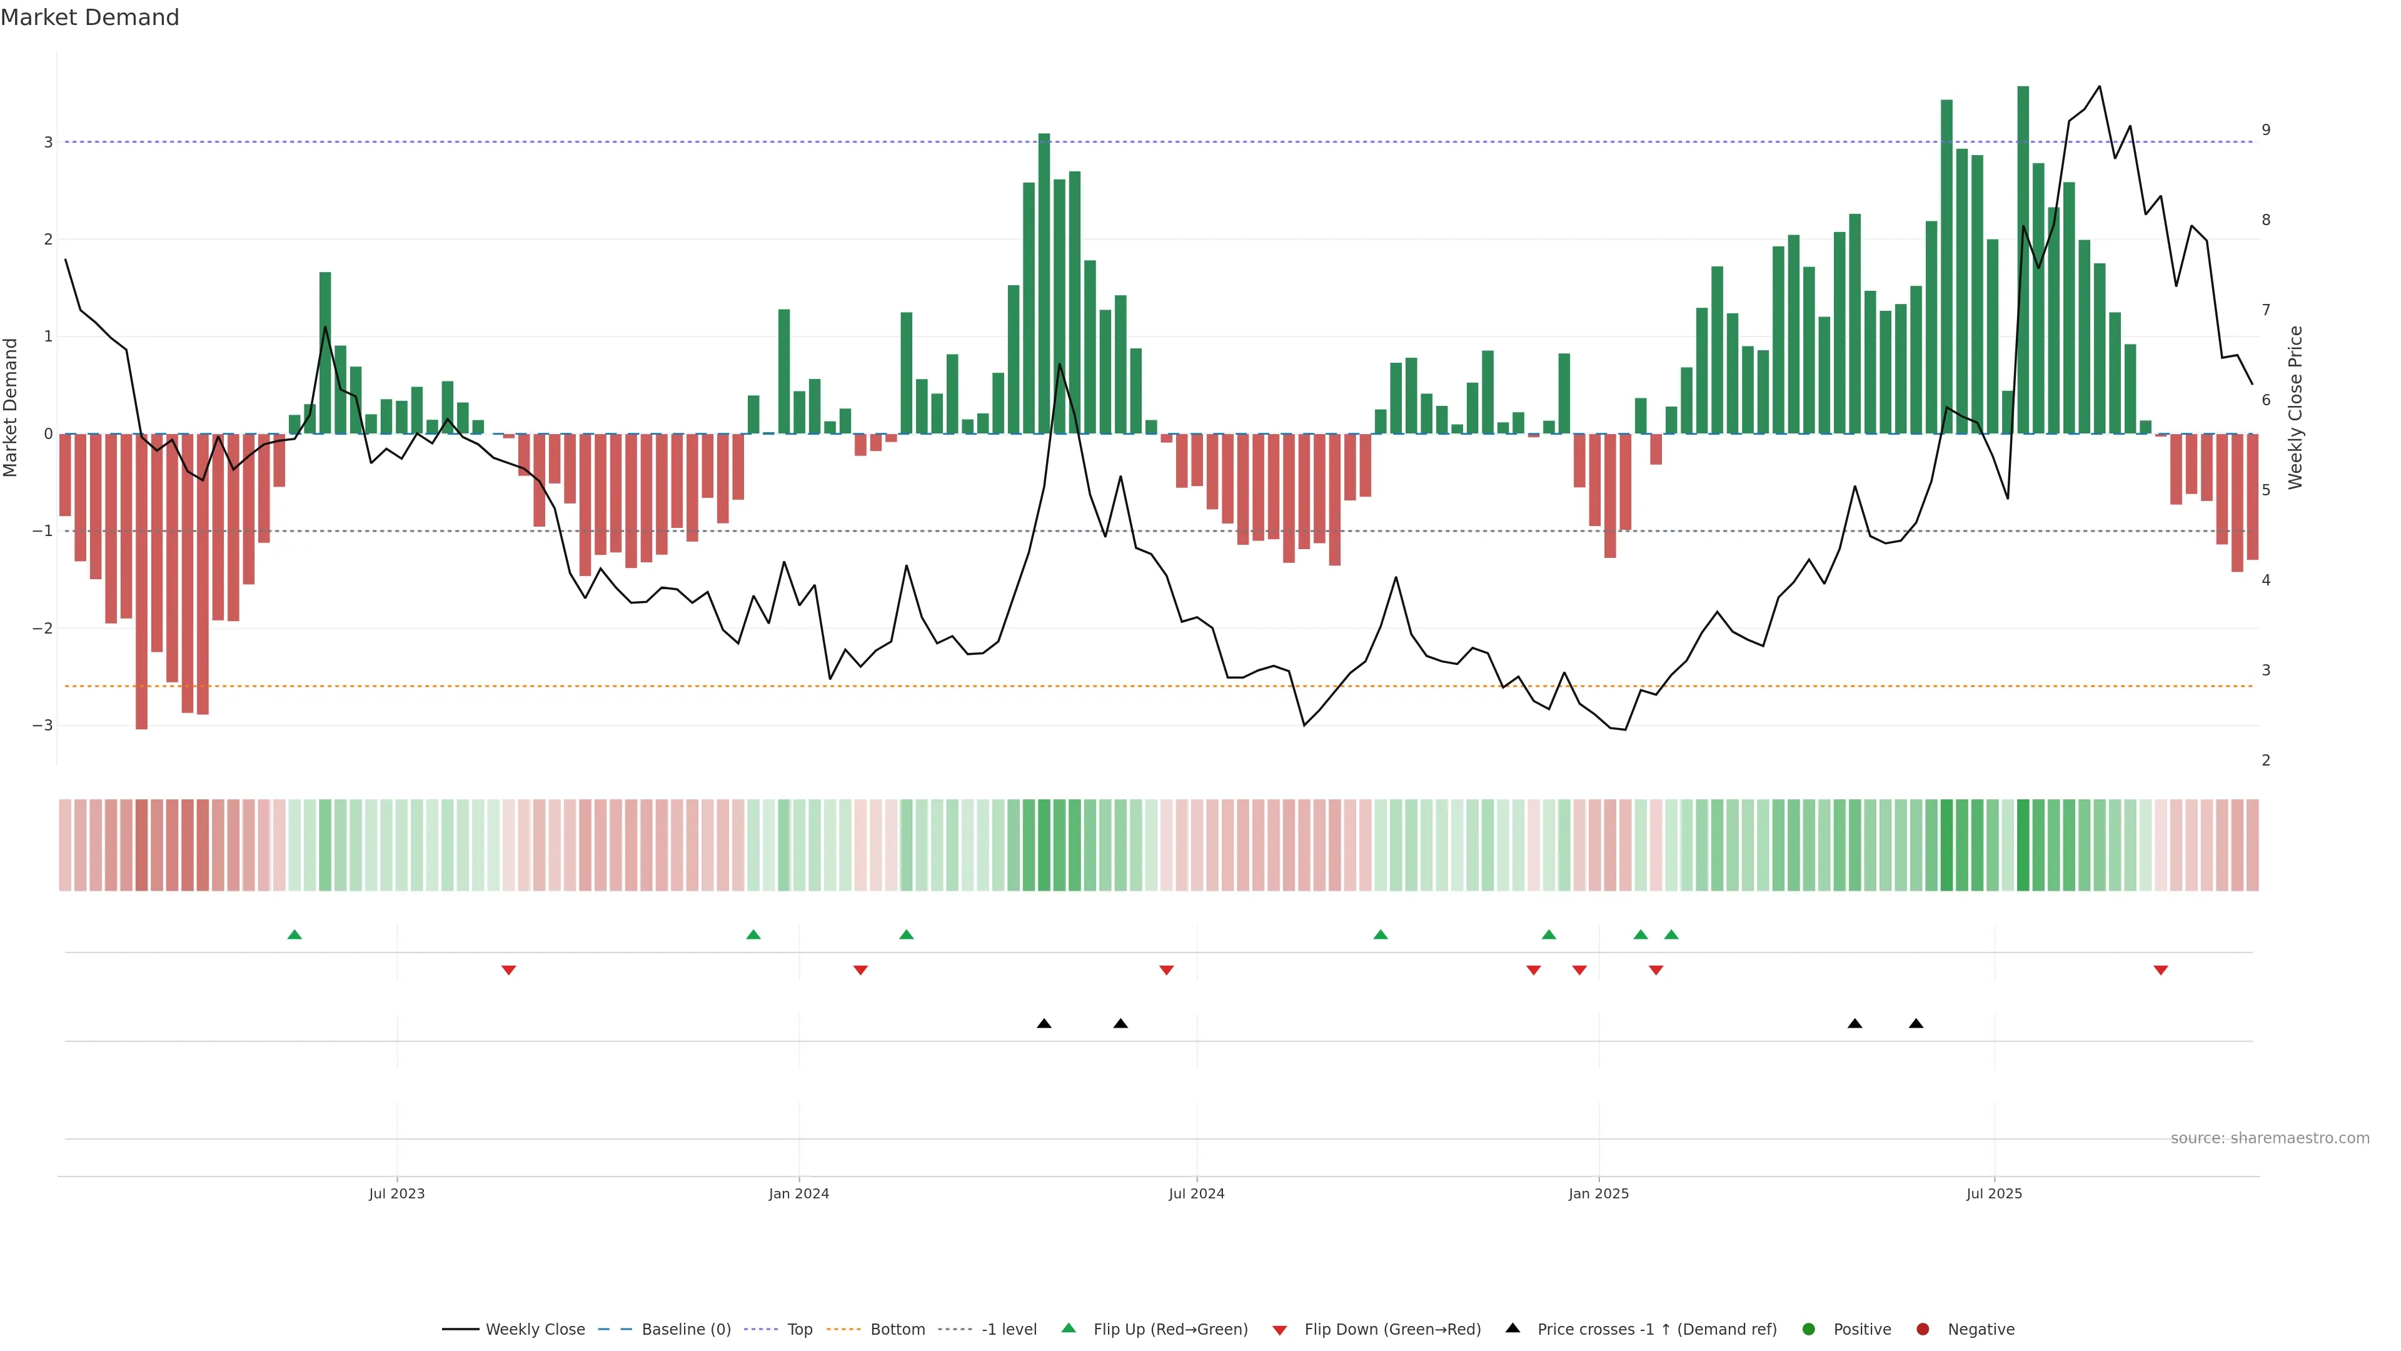2401x1351 pixels.
Task: Click the rightmost black price-cross triangle marker
Action: tap(1915, 1024)
